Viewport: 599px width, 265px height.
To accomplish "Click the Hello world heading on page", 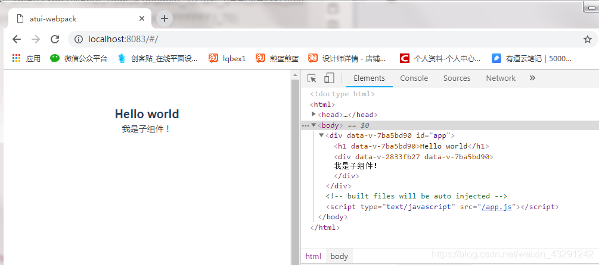I will 147,114.
